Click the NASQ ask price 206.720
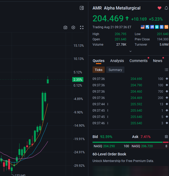 pos(147,146)
